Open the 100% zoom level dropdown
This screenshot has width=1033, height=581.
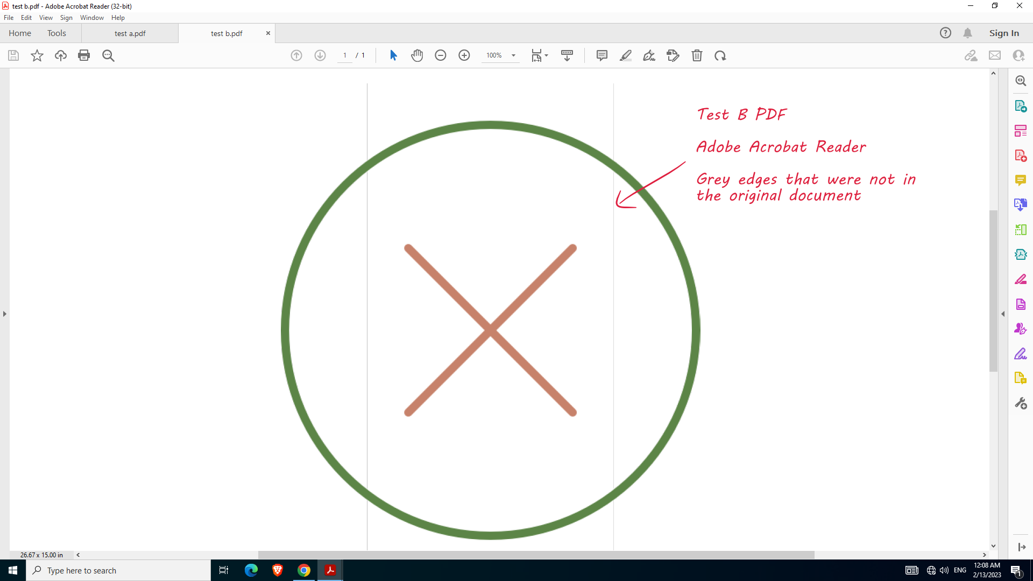[513, 55]
